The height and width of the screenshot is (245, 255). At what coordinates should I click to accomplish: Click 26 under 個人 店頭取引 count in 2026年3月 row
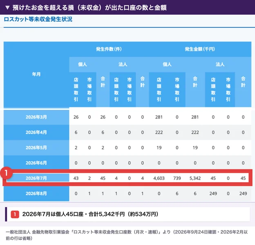(76, 117)
